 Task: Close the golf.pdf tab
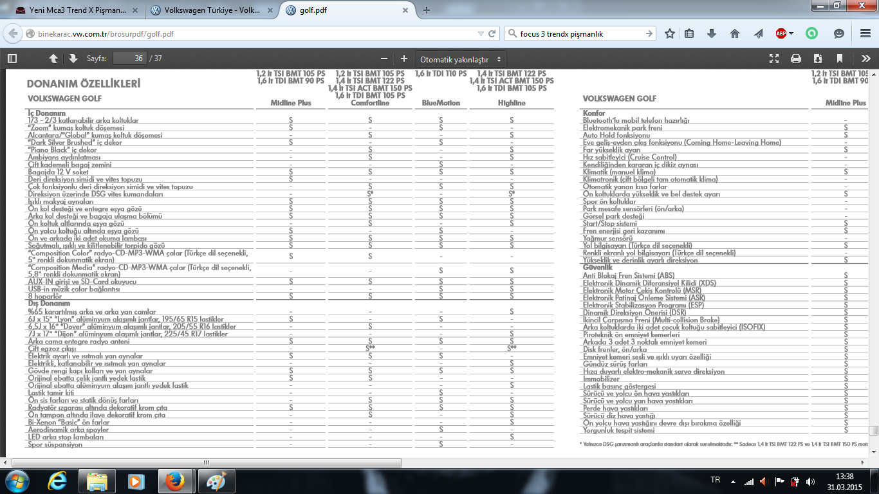pos(404,10)
